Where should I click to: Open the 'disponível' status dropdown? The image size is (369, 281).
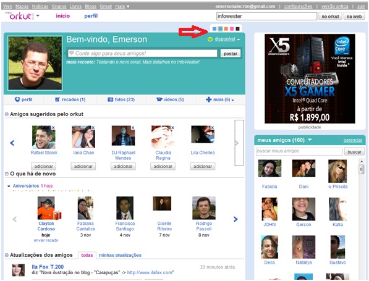pyautogui.click(x=239, y=40)
